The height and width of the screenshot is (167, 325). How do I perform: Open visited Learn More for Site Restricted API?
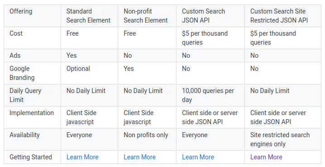266,157
